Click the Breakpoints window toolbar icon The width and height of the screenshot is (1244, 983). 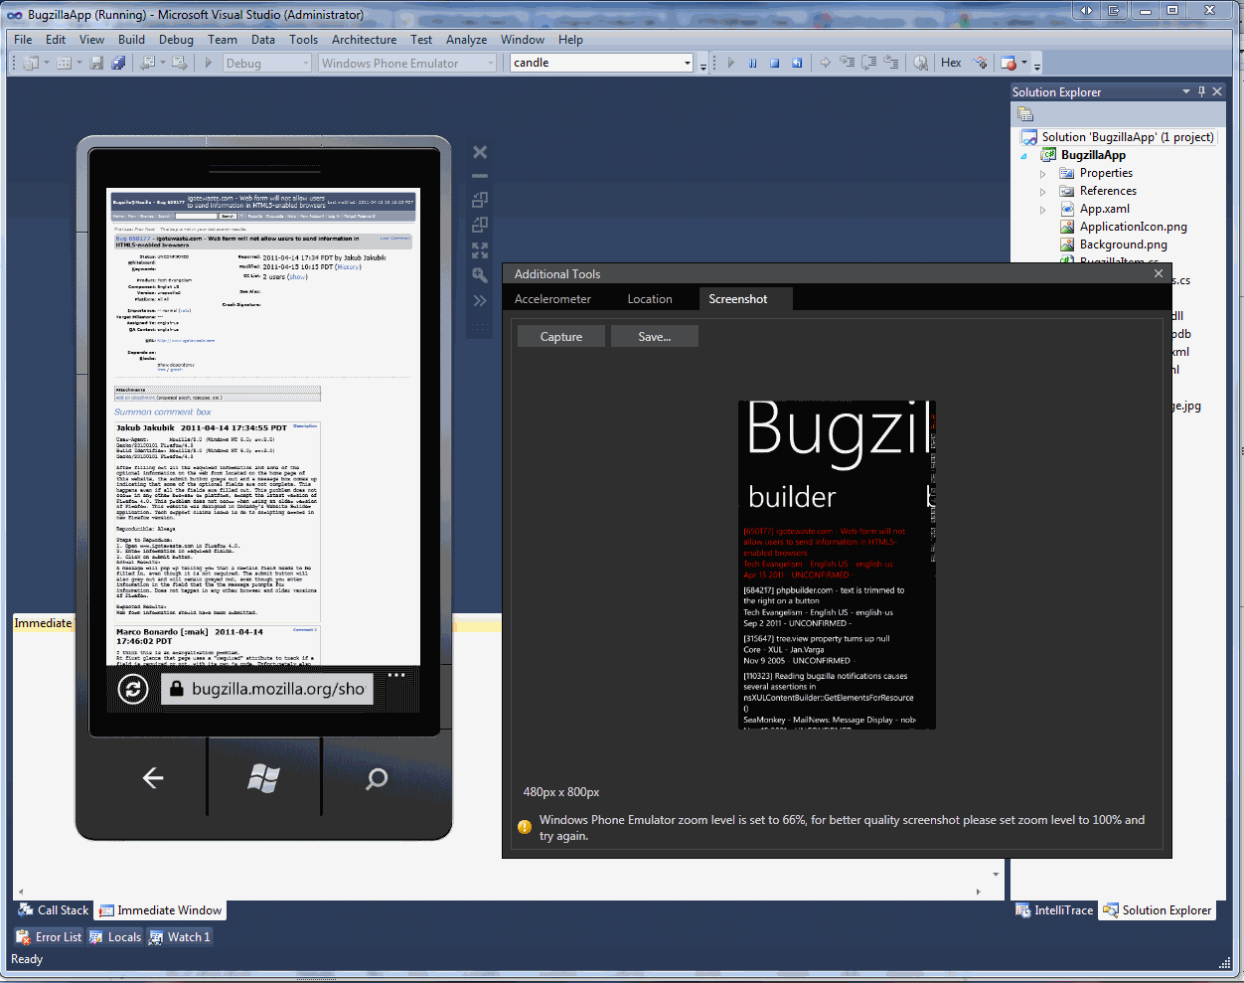point(1010,63)
